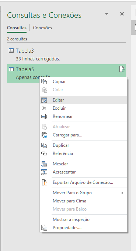Select Renomear menu entry
The height and width of the screenshot is (251, 136).
point(84,116)
